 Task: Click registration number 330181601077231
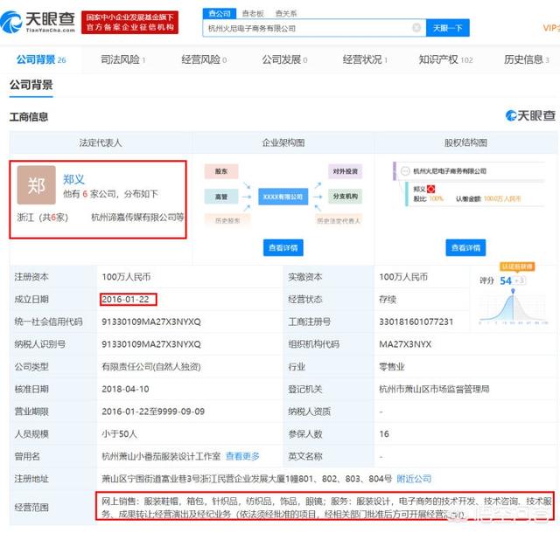pyautogui.click(x=416, y=322)
